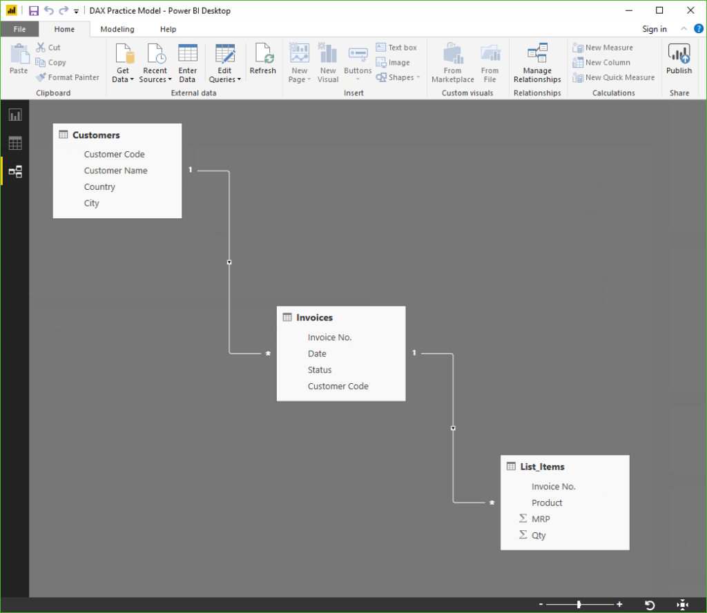
Task: Adjust the zoom slider handle
Action: (x=579, y=605)
